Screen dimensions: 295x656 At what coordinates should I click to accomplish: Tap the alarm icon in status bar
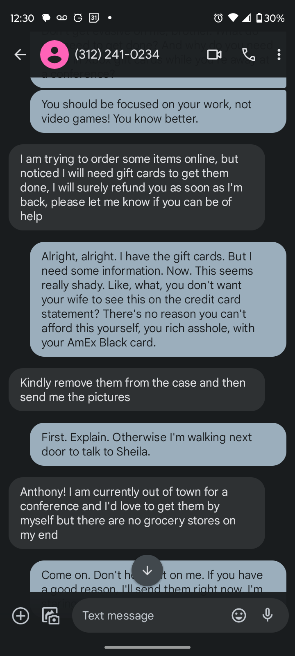click(x=218, y=18)
